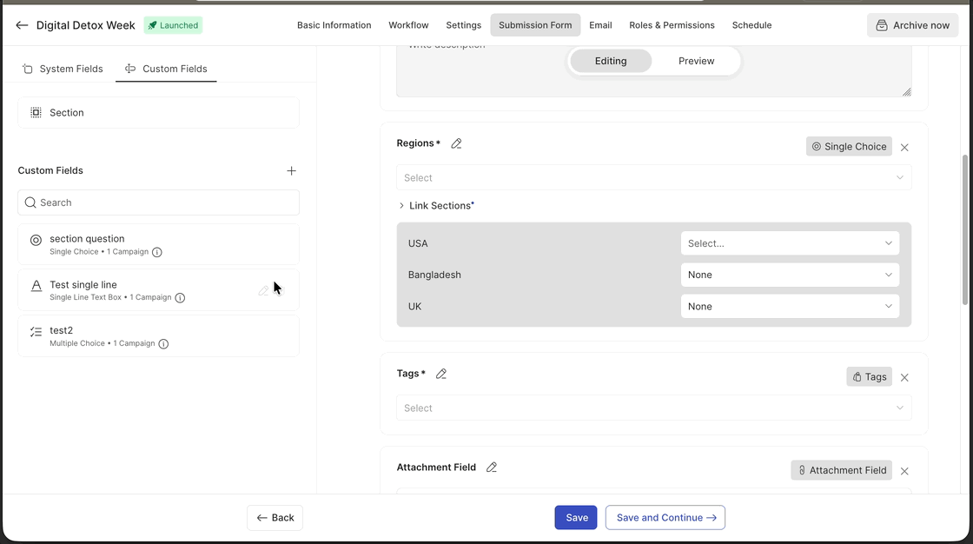973x544 pixels.
Task: Switch to Editing mode
Action: pos(611,61)
